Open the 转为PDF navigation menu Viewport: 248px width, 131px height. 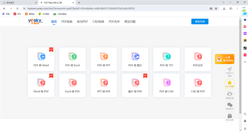pyautogui.click(x=82, y=22)
